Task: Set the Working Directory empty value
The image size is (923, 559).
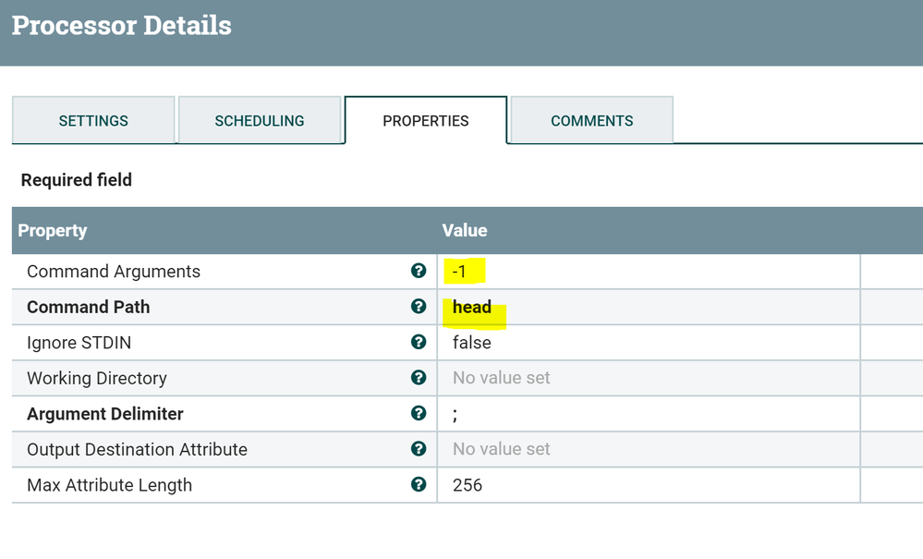Action: 502,378
